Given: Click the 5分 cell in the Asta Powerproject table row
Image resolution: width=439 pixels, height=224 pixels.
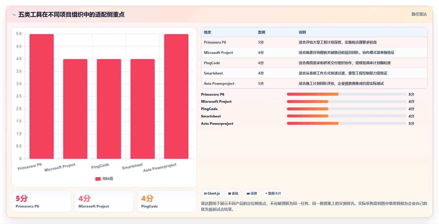Looking at the screenshot, I should [x=261, y=84].
